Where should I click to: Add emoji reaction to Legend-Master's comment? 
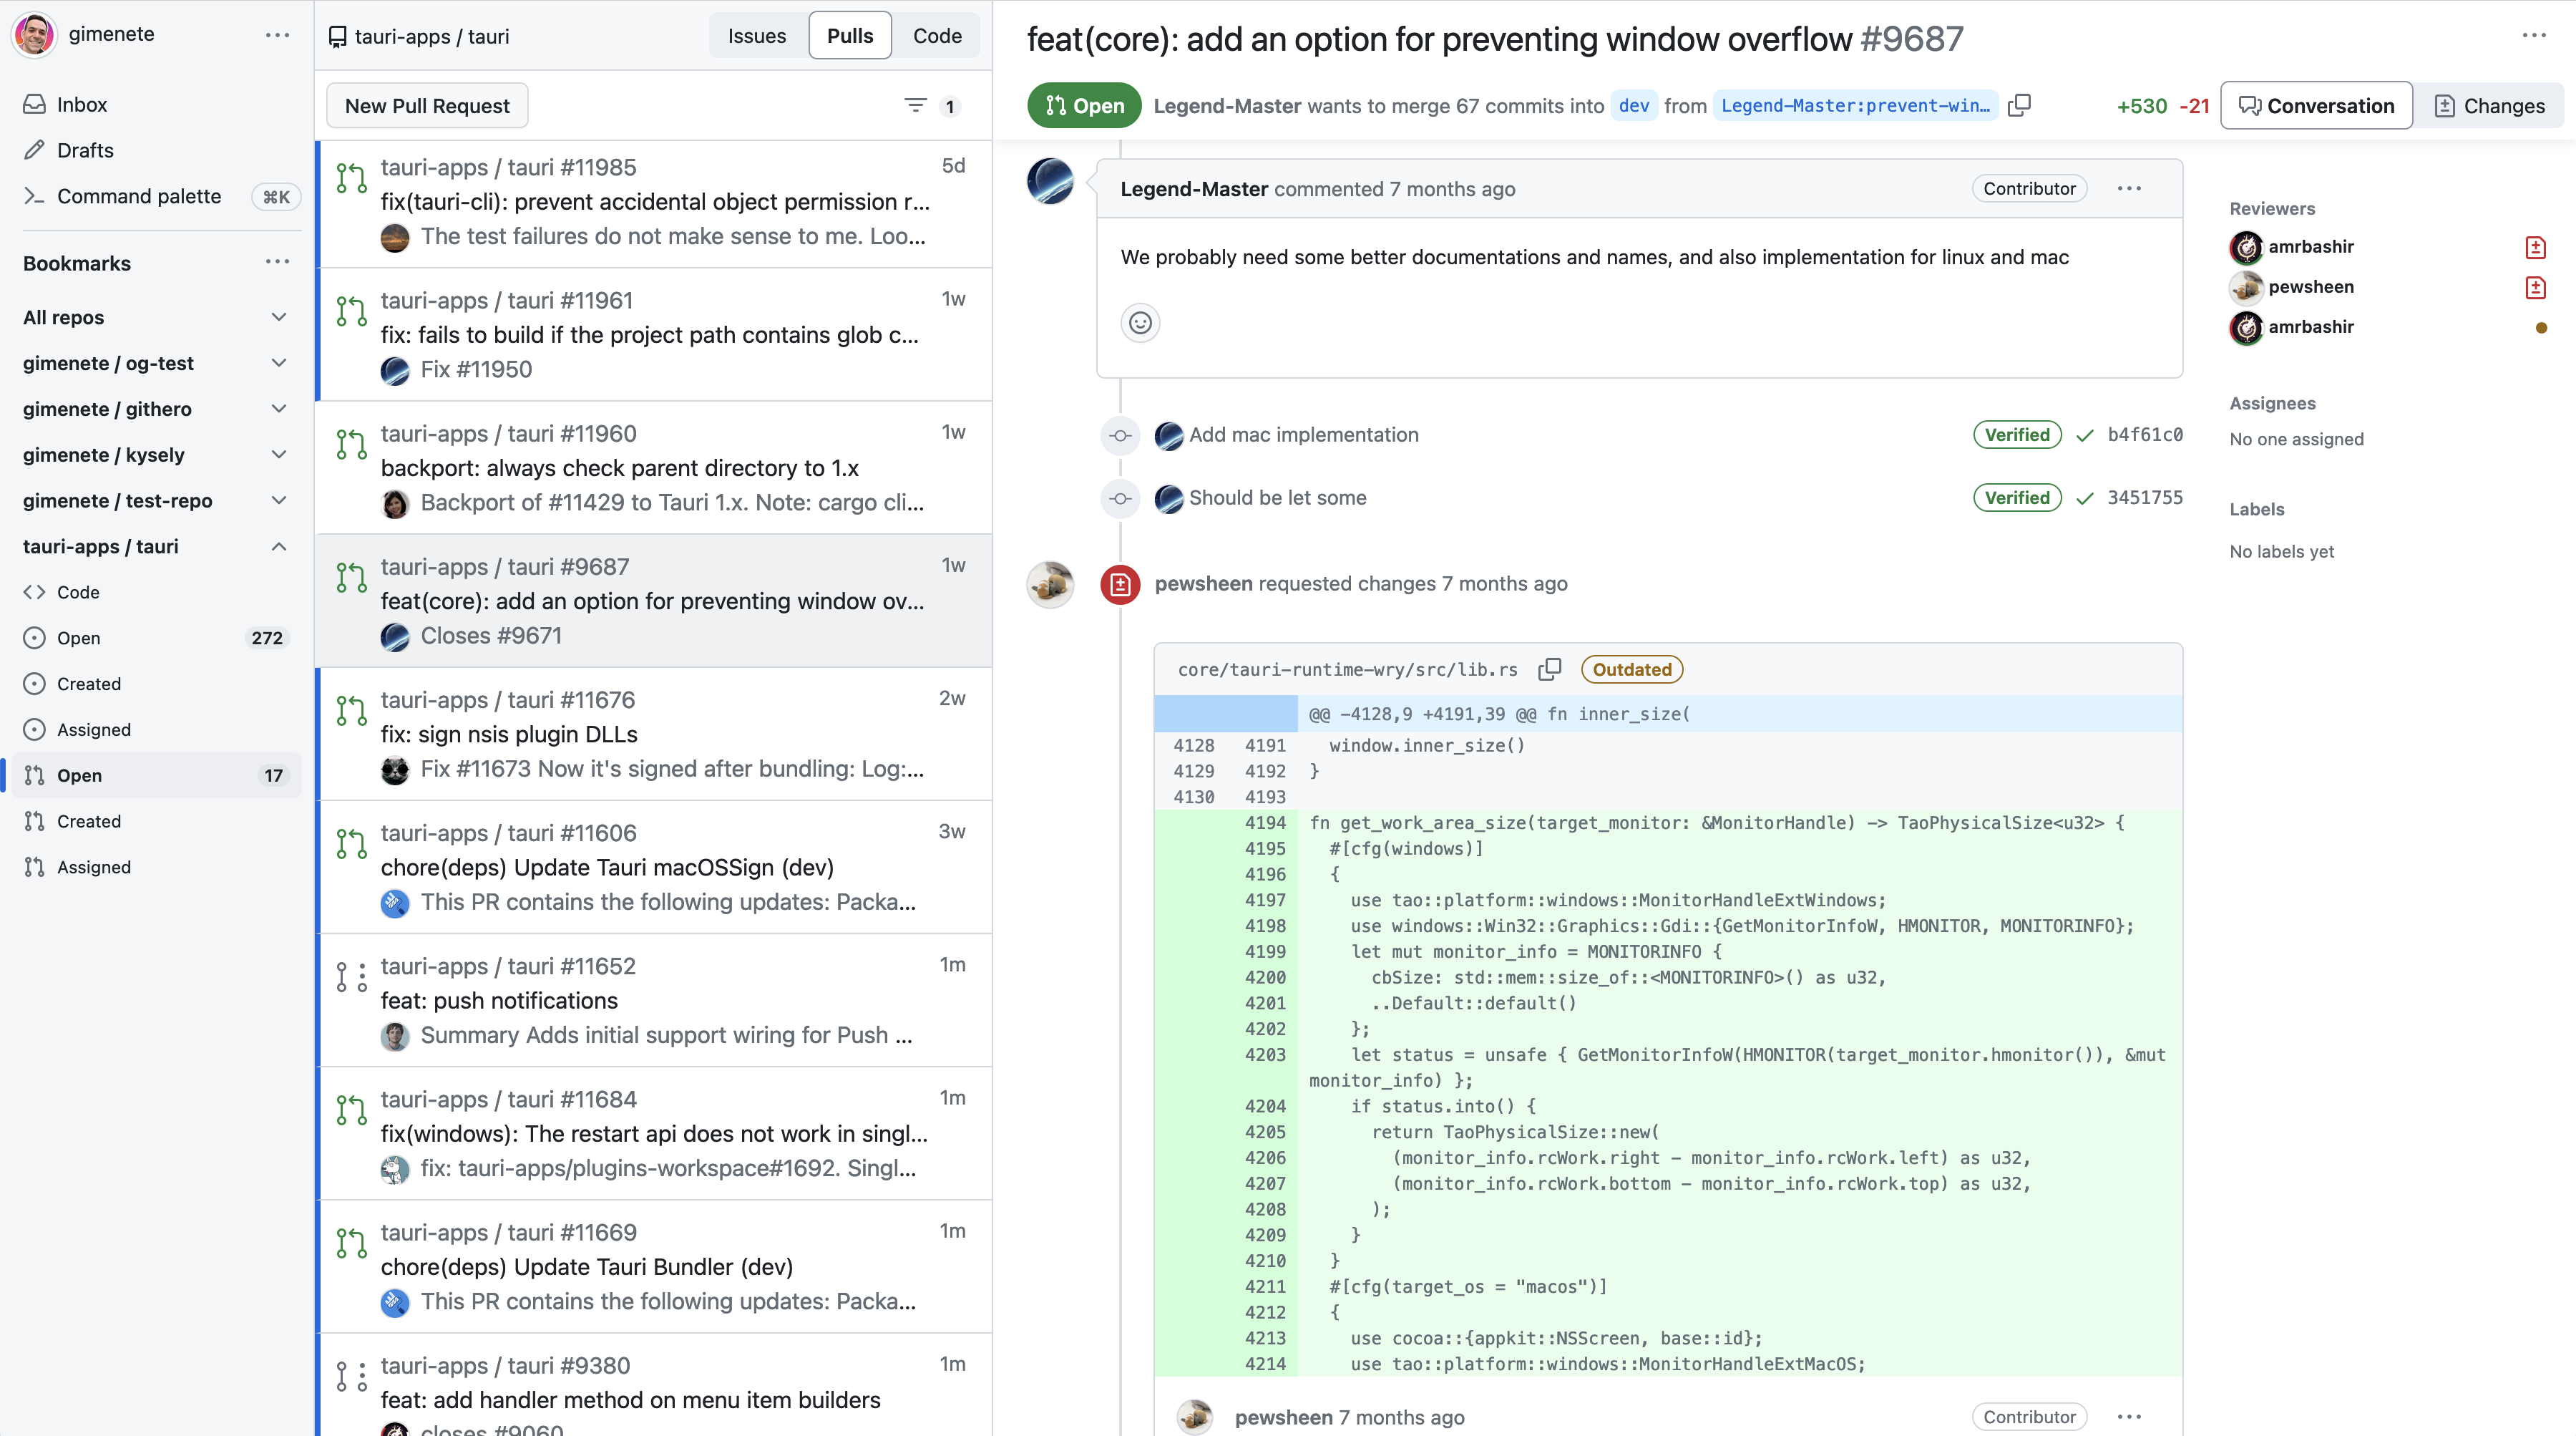pyautogui.click(x=1140, y=322)
